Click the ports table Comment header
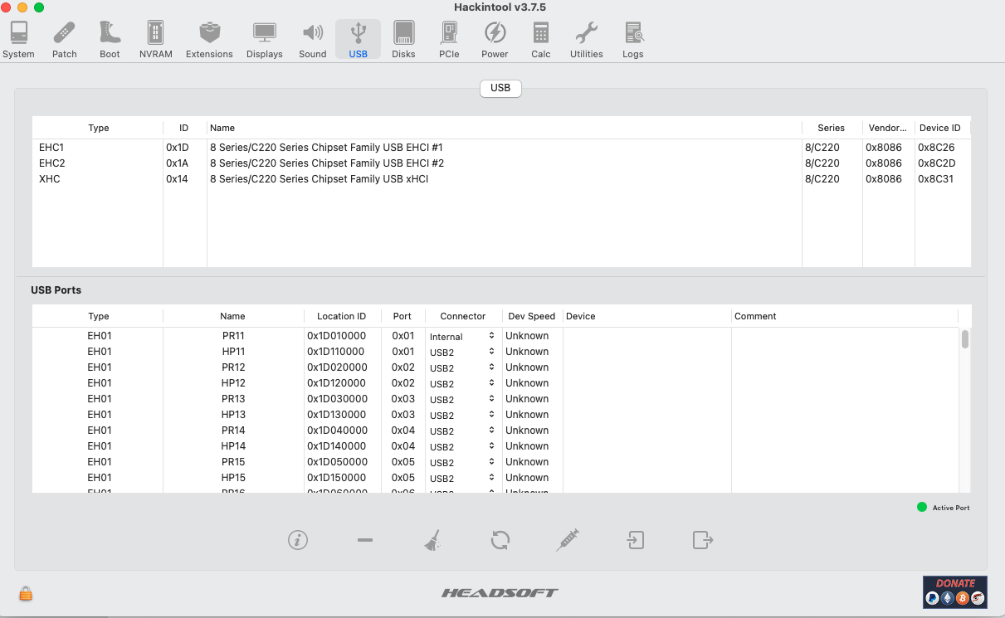The height and width of the screenshot is (618, 1005). point(843,316)
